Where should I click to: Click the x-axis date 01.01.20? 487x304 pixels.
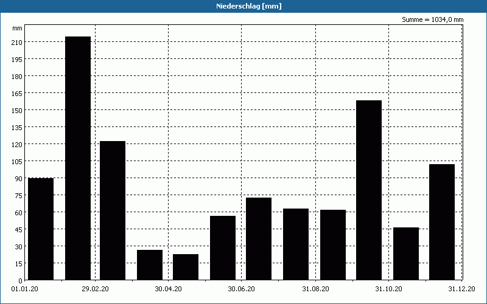[24, 289]
